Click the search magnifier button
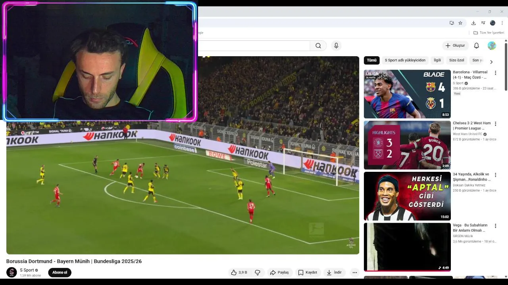 (318, 46)
